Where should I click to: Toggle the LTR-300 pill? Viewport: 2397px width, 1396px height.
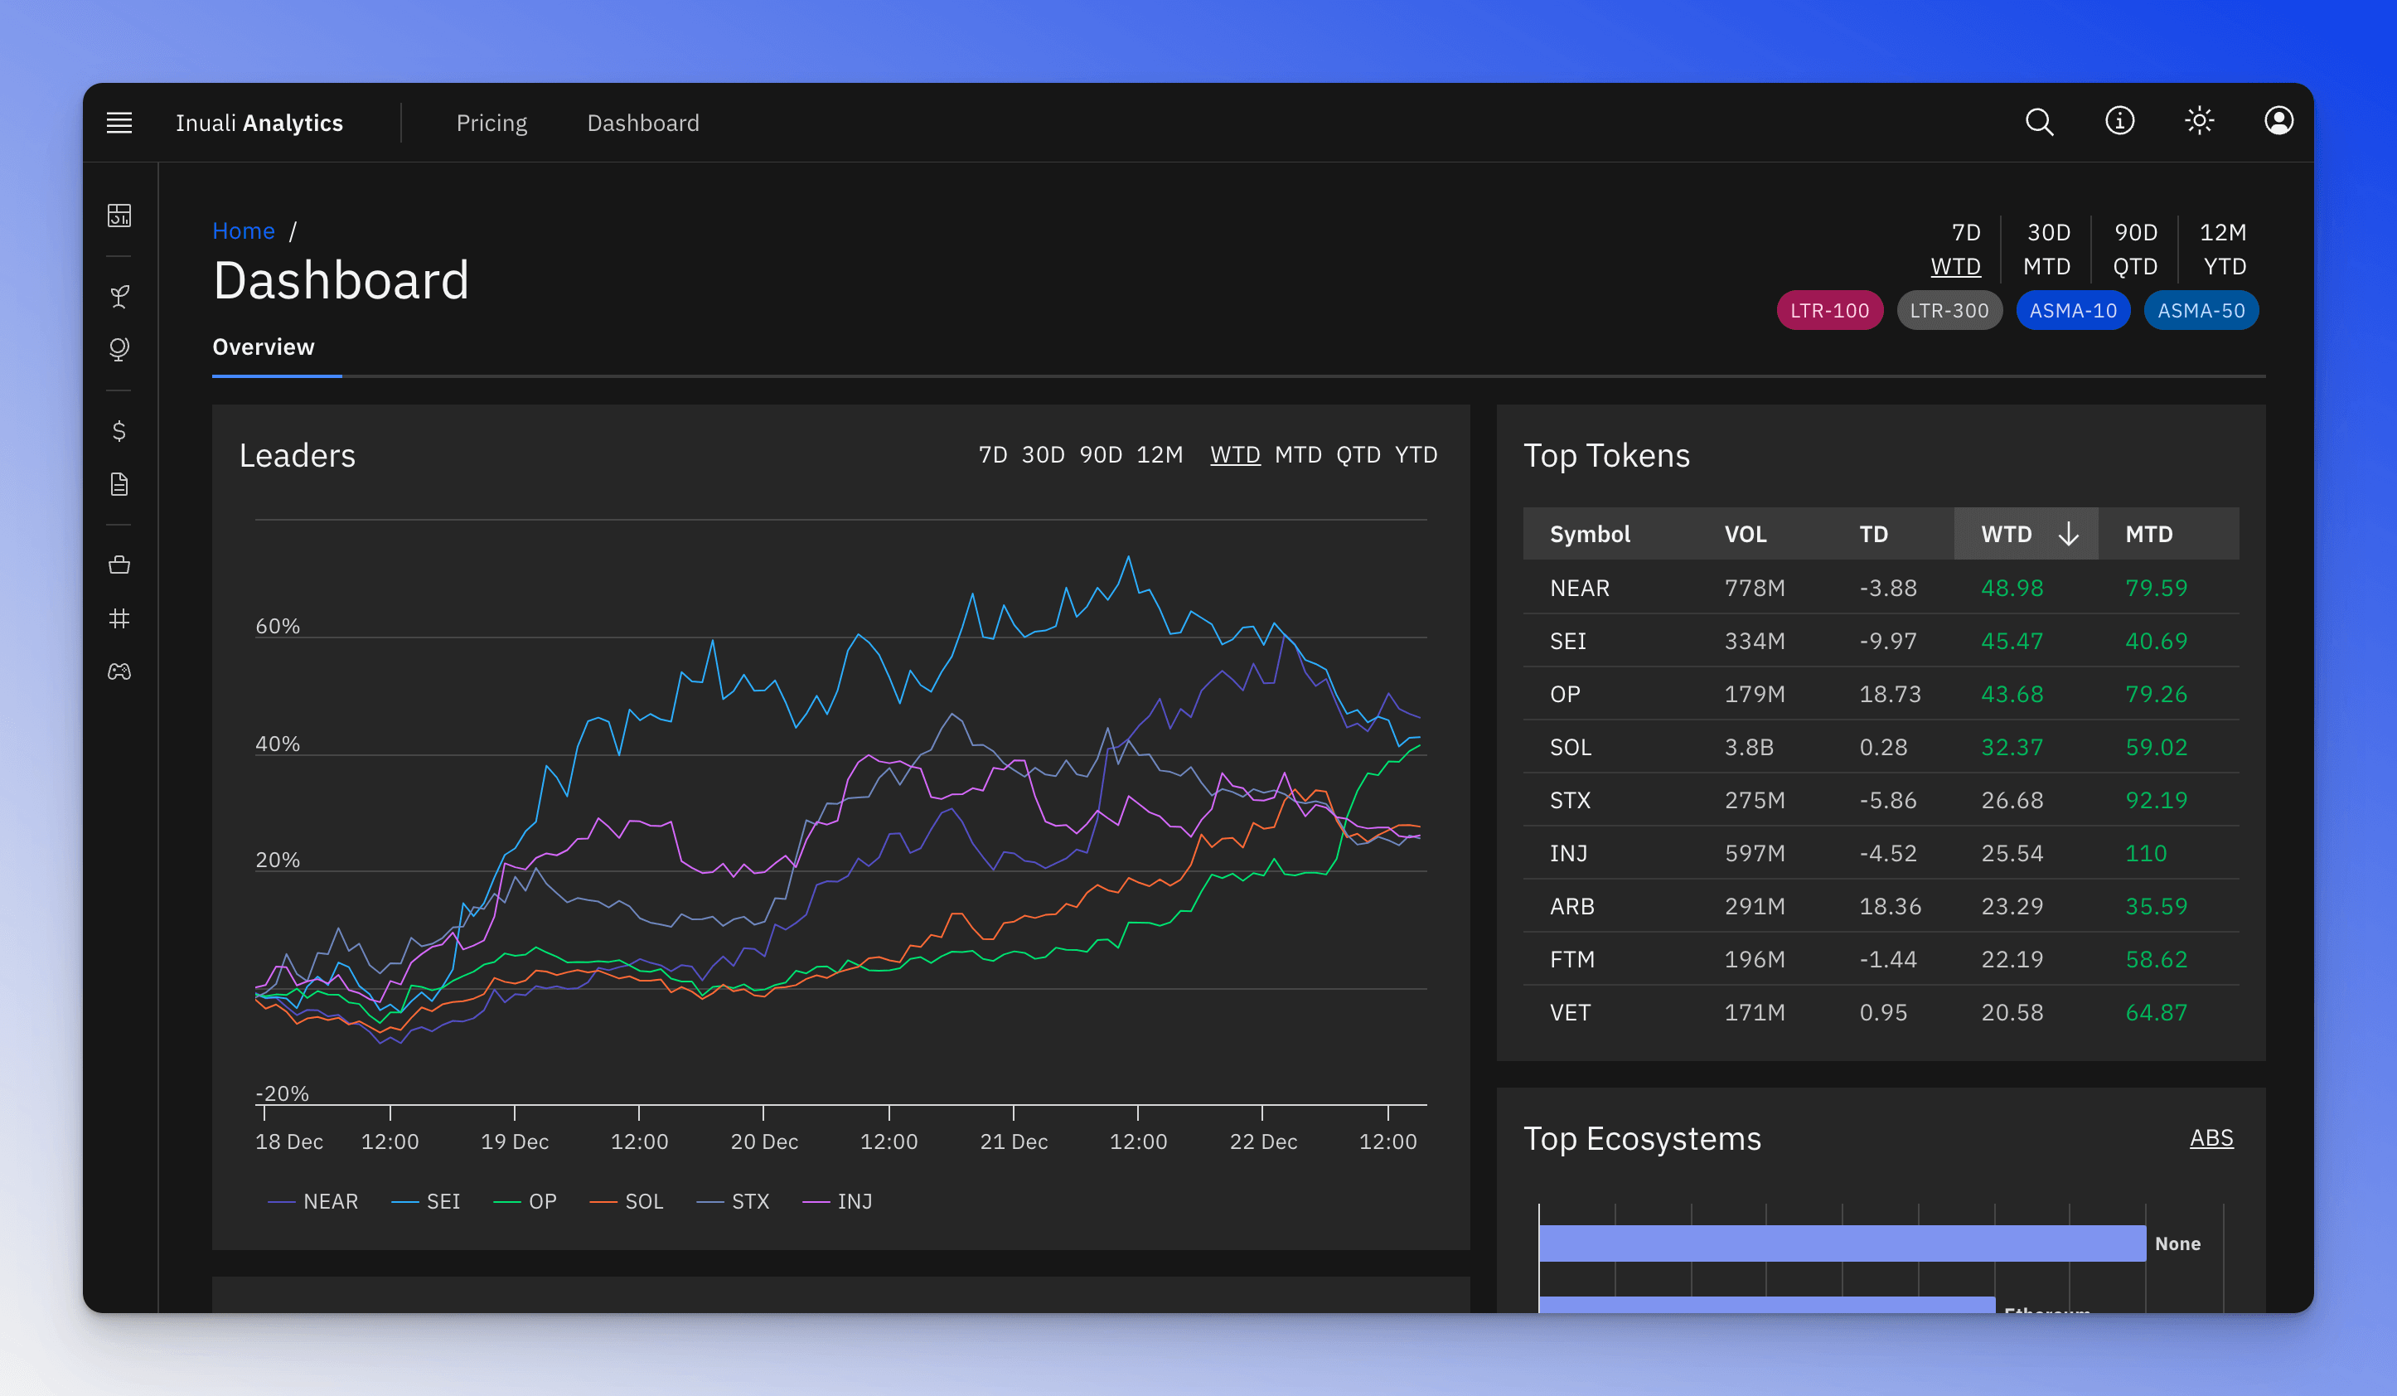[x=1949, y=310]
